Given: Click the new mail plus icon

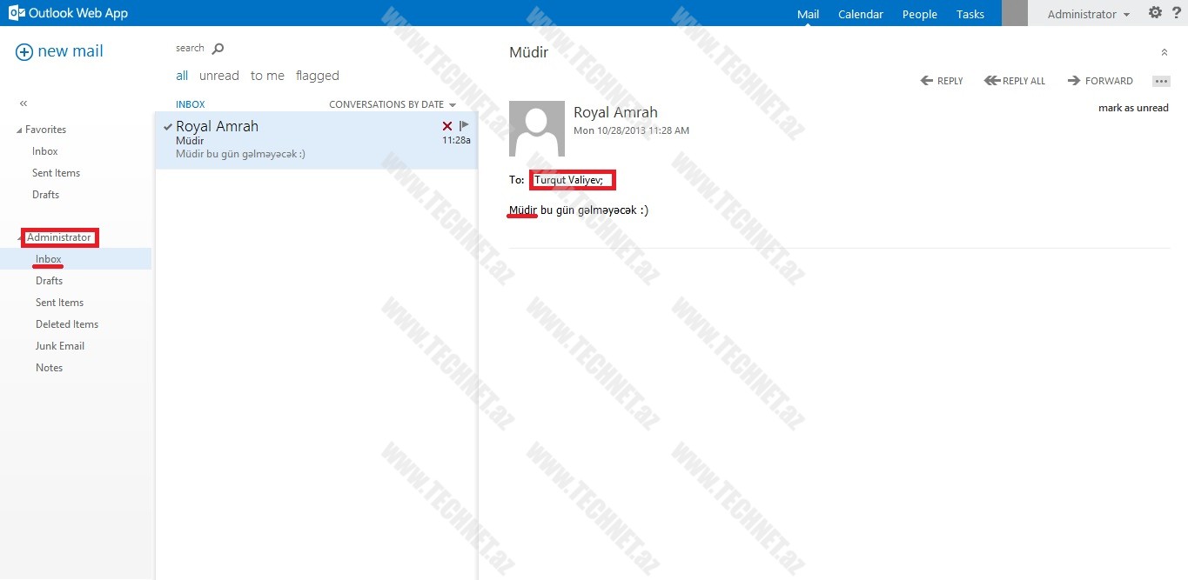Looking at the screenshot, I should pyautogui.click(x=24, y=52).
